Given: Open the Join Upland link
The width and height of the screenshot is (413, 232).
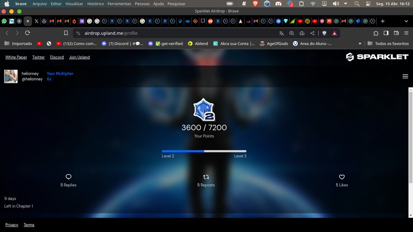Looking at the screenshot, I should [x=80, y=57].
